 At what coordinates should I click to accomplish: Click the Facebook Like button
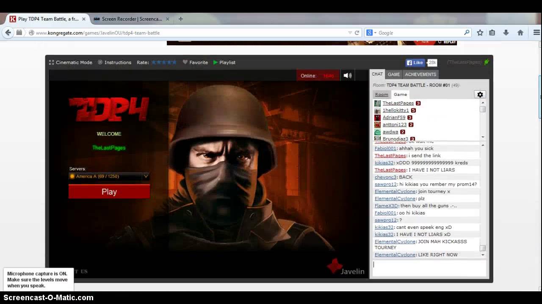coord(415,62)
